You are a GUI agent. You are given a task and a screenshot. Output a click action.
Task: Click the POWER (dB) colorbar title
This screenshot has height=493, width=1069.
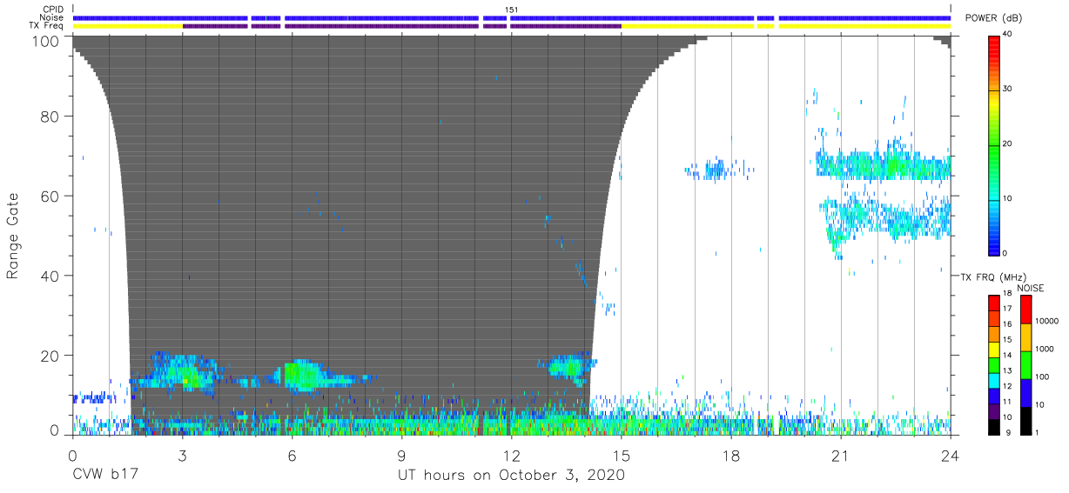(992, 18)
